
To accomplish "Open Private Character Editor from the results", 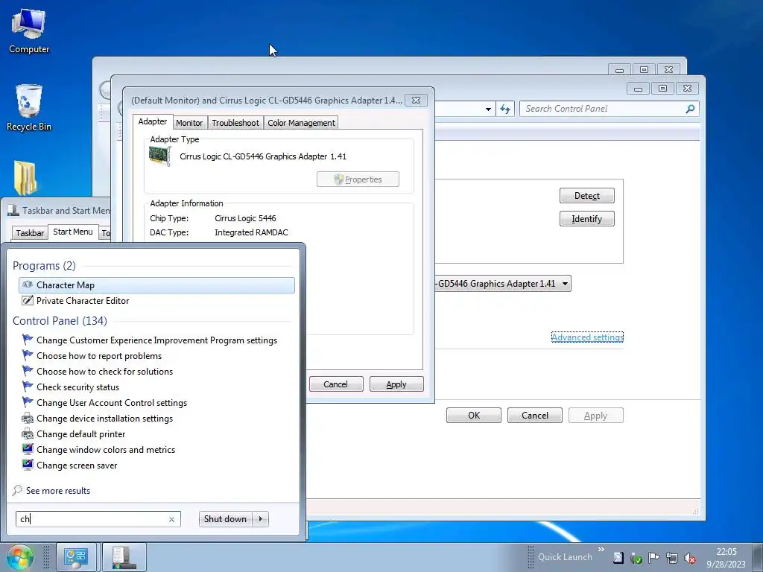I will click(156, 301).
